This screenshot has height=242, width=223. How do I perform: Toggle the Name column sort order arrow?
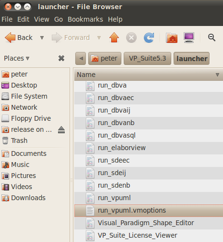click(x=217, y=75)
